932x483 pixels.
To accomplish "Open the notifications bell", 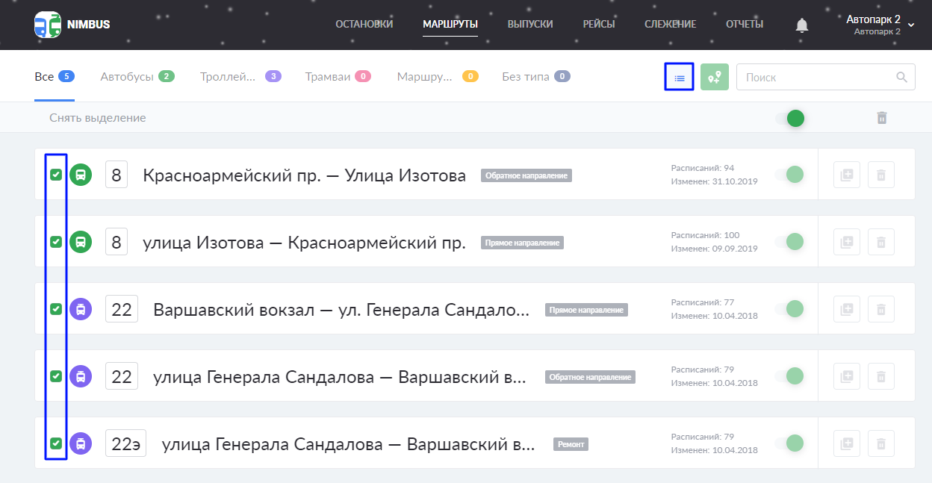I will pos(801,25).
